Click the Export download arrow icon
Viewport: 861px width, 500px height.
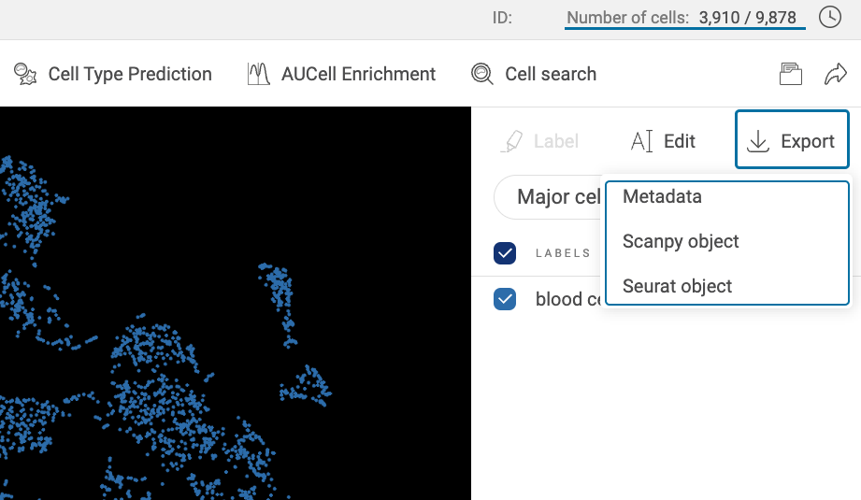tap(758, 141)
